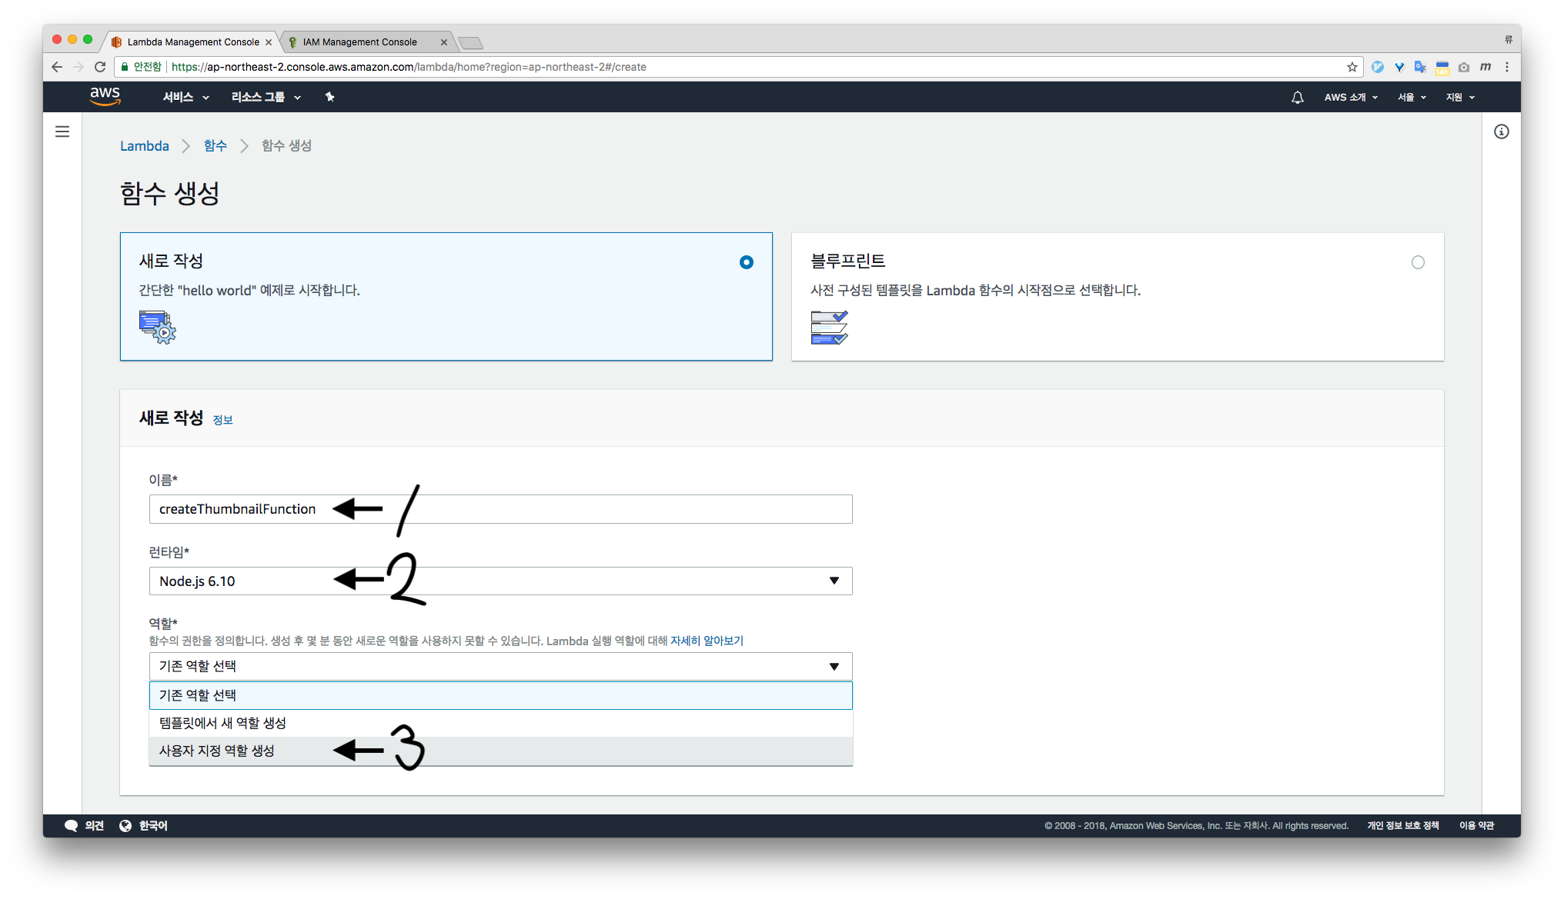Open the notifications bell icon
Image resolution: width=1564 pixels, height=899 pixels.
[x=1297, y=97]
